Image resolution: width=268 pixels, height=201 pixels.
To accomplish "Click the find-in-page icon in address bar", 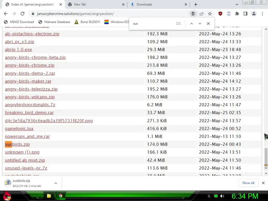I will [193, 14].
